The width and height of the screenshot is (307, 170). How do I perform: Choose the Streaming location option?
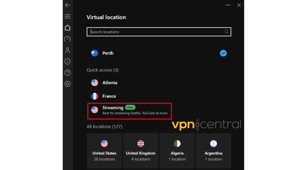click(130, 111)
